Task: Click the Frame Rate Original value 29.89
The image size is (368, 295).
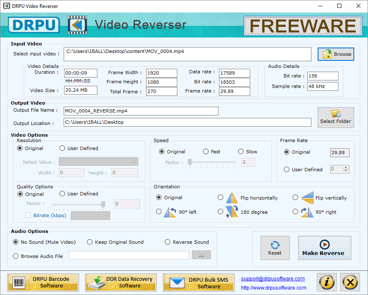Action: [x=340, y=152]
